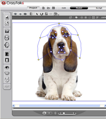106x119 pixels.
Task: Open the face orientation profile tool
Action: (x=7, y=45)
